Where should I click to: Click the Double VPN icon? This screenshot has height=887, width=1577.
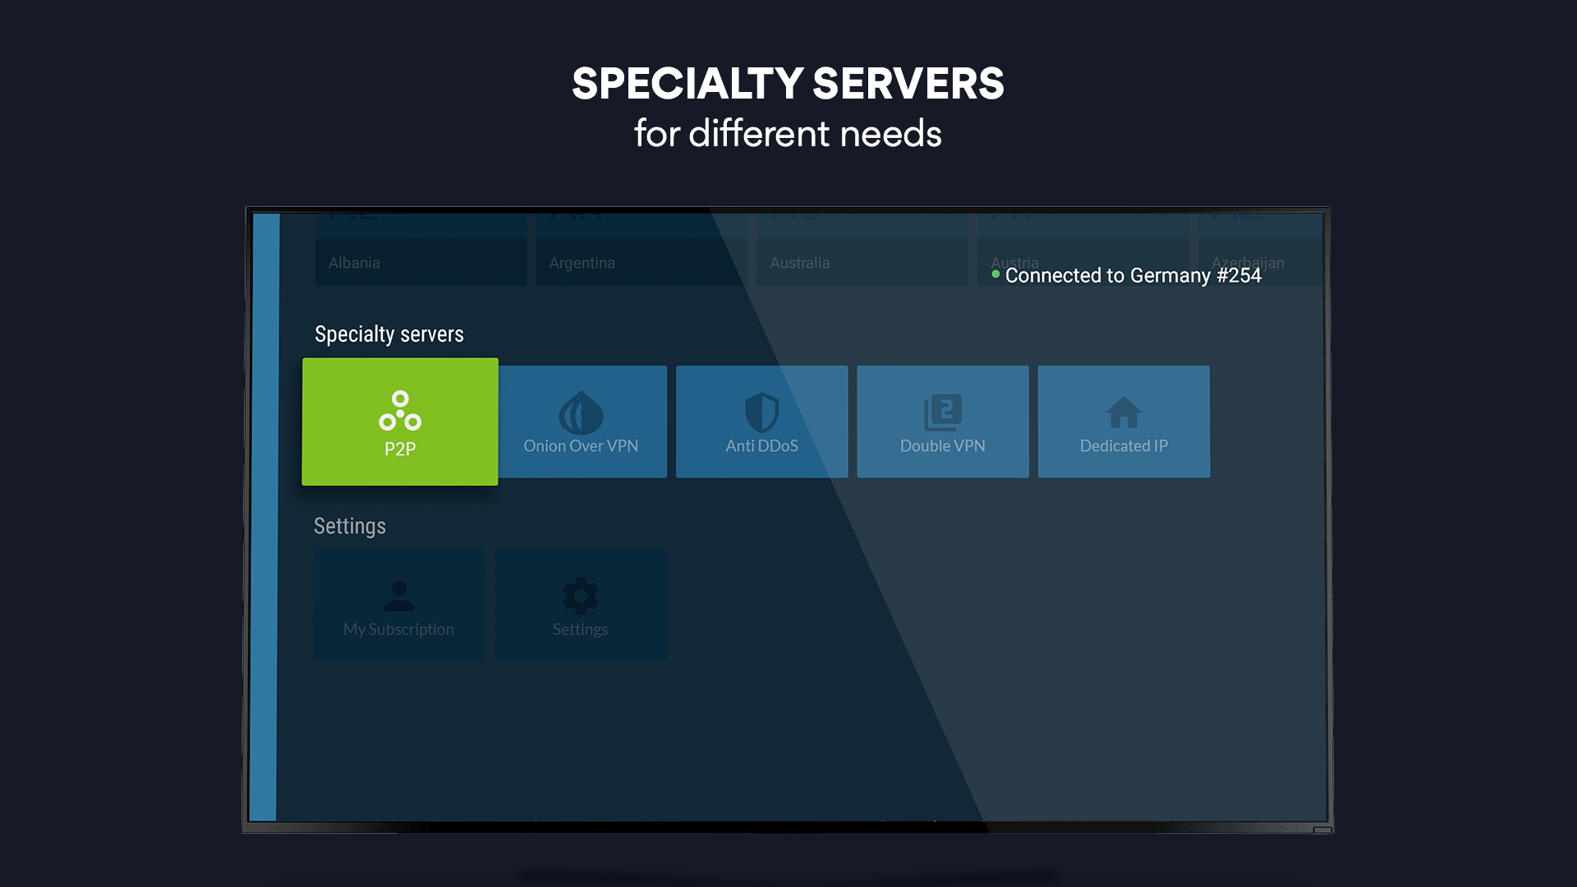(943, 412)
